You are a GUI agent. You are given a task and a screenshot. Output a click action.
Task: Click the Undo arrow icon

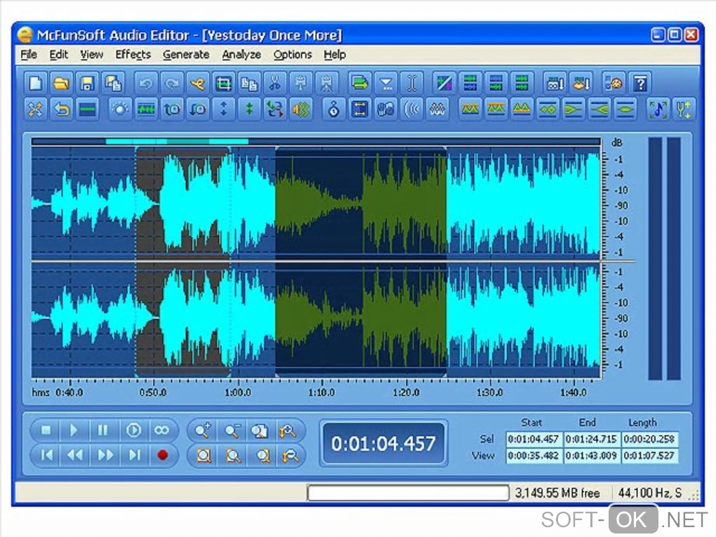tap(145, 84)
